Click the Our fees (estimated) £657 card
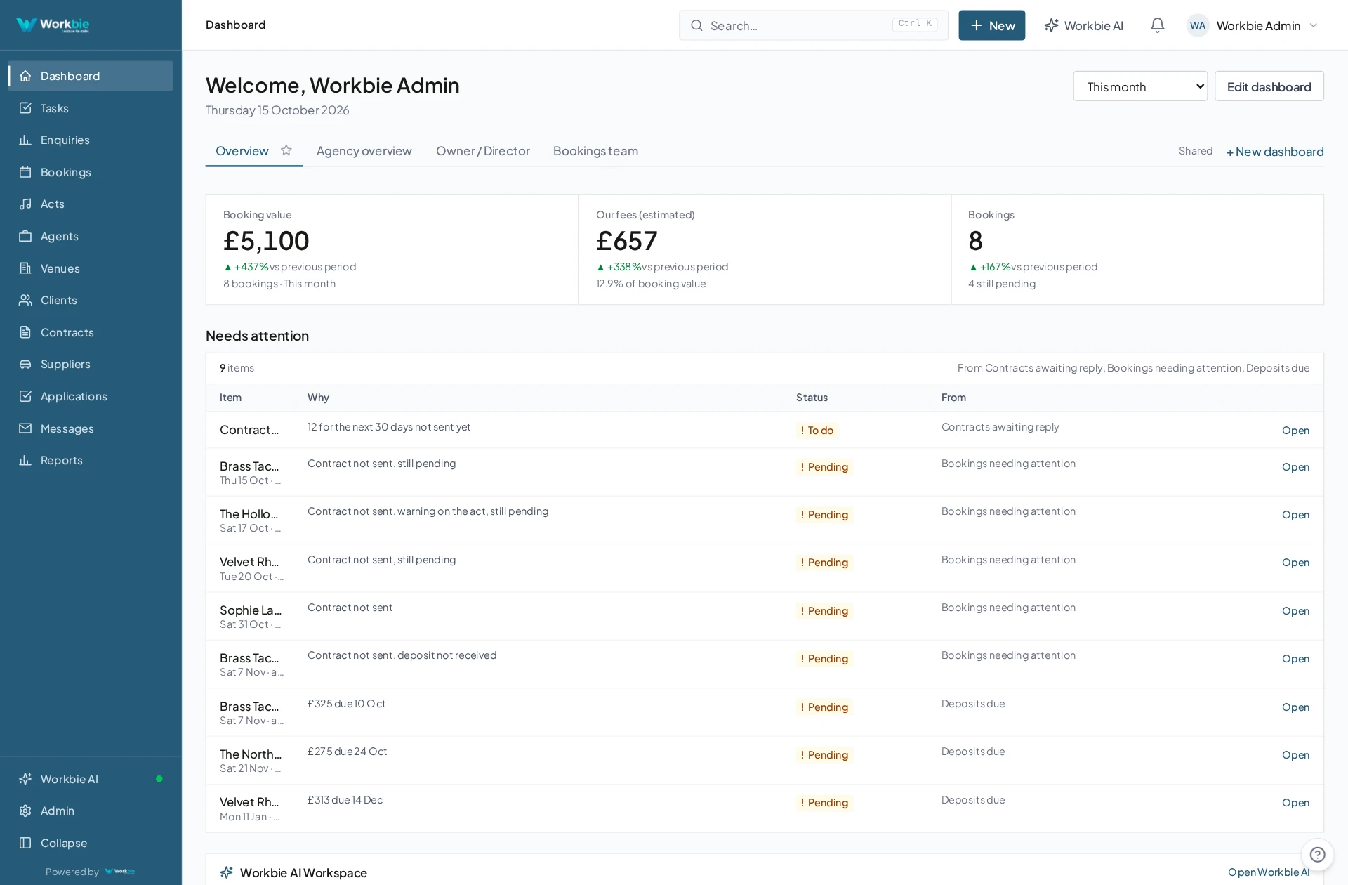This screenshot has width=1348, height=885. coord(765,249)
